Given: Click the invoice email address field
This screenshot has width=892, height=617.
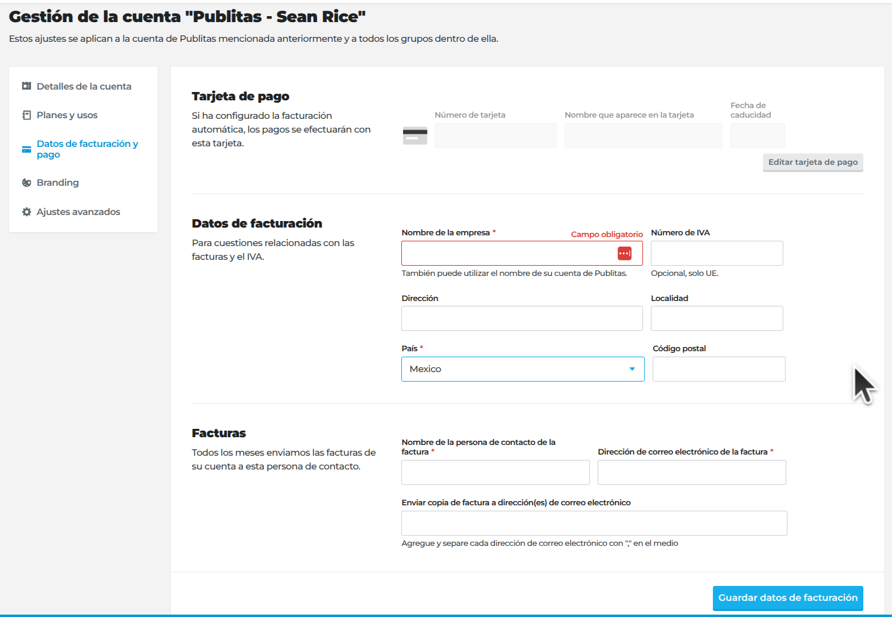Looking at the screenshot, I should tap(692, 472).
